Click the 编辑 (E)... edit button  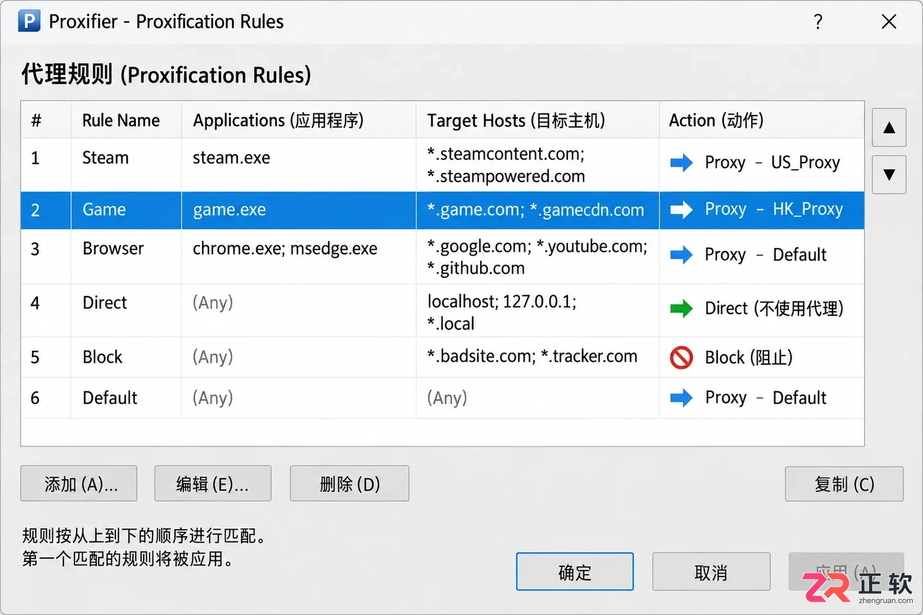213,484
